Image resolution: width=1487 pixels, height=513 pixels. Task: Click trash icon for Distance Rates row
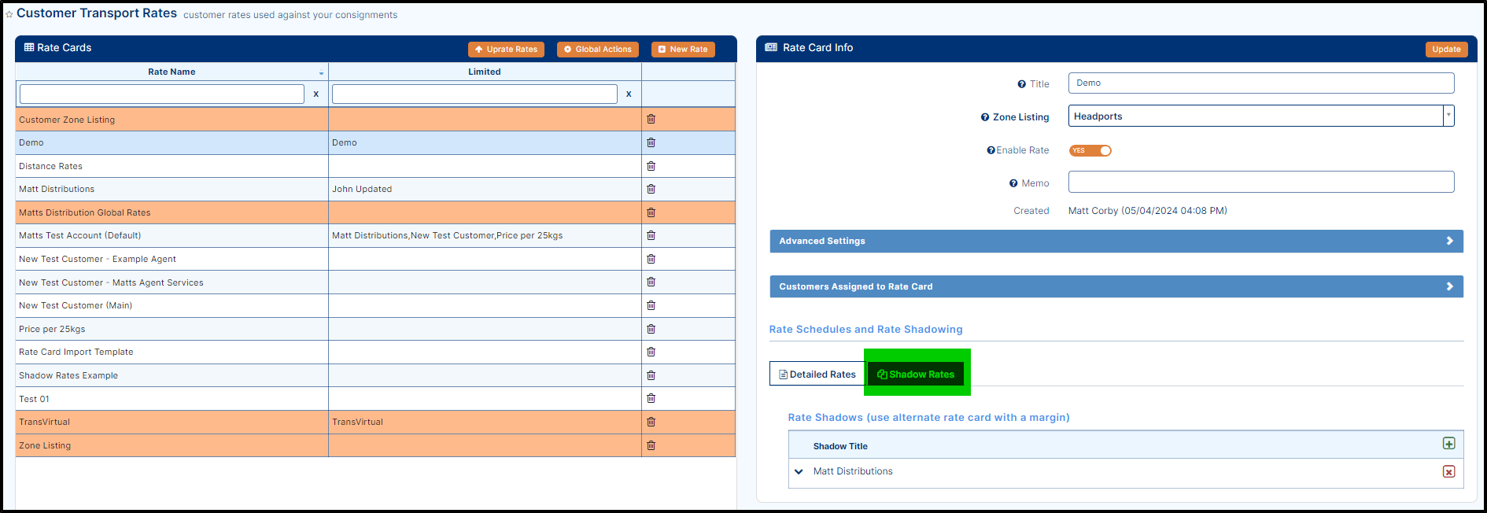tap(651, 166)
